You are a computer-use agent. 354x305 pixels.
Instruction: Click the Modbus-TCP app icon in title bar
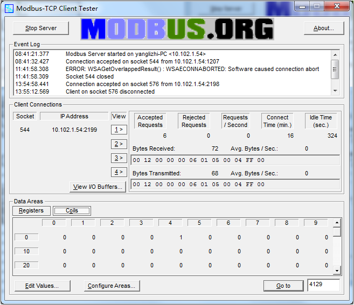pyautogui.click(x=9, y=9)
